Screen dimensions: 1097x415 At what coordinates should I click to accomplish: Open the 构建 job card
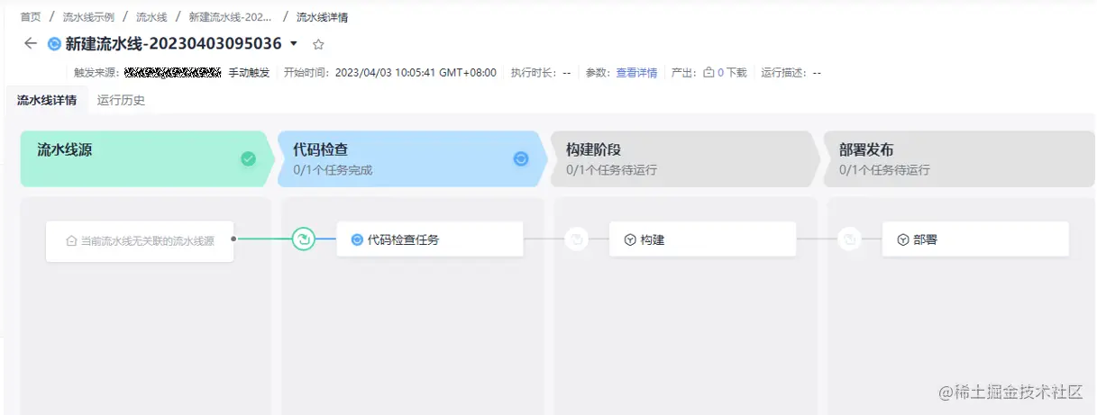coord(702,239)
